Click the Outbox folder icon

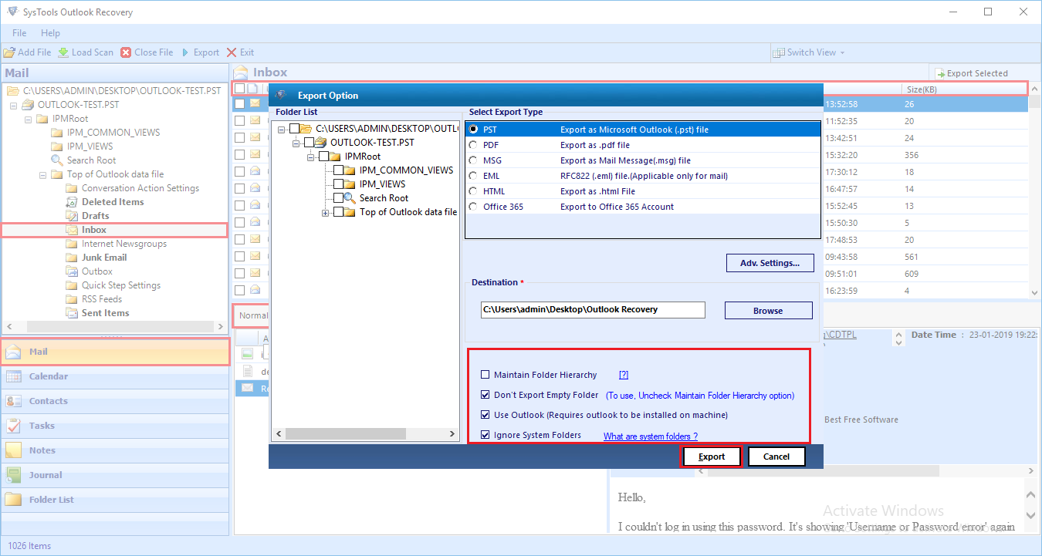[72, 271]
